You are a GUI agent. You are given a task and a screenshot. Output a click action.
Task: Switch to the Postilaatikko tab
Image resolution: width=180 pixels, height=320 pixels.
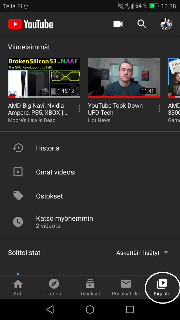click(x=126, y=287)
